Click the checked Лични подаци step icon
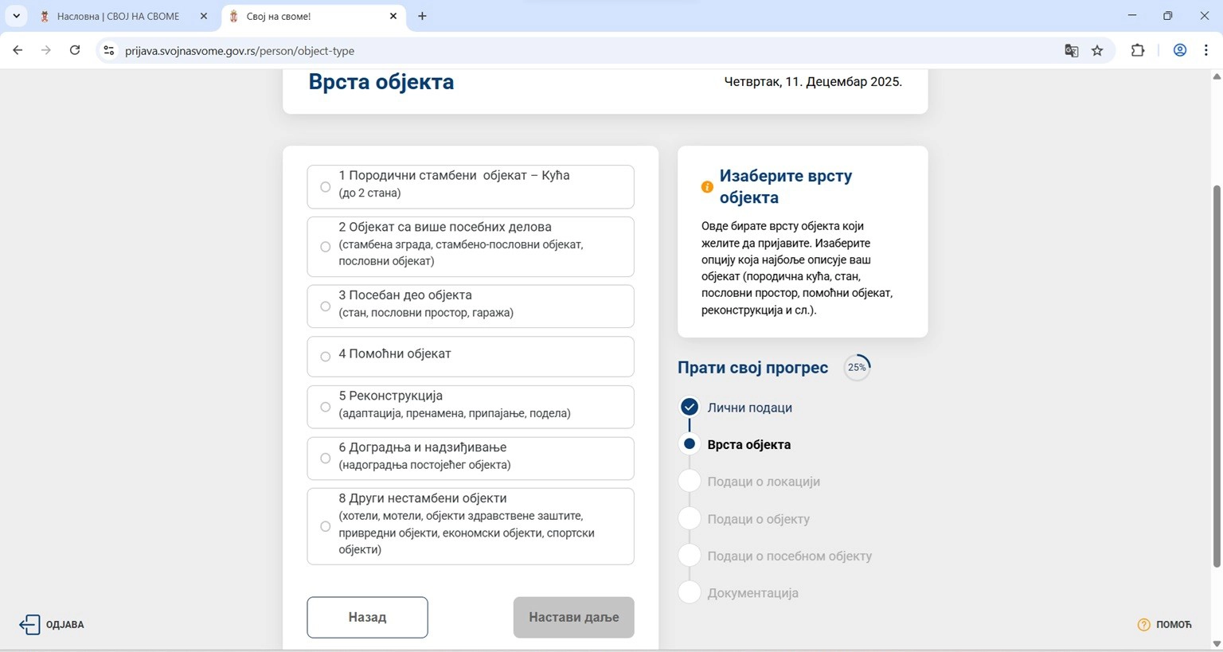This screenshot has width=1223, height=652. [690, 407]
